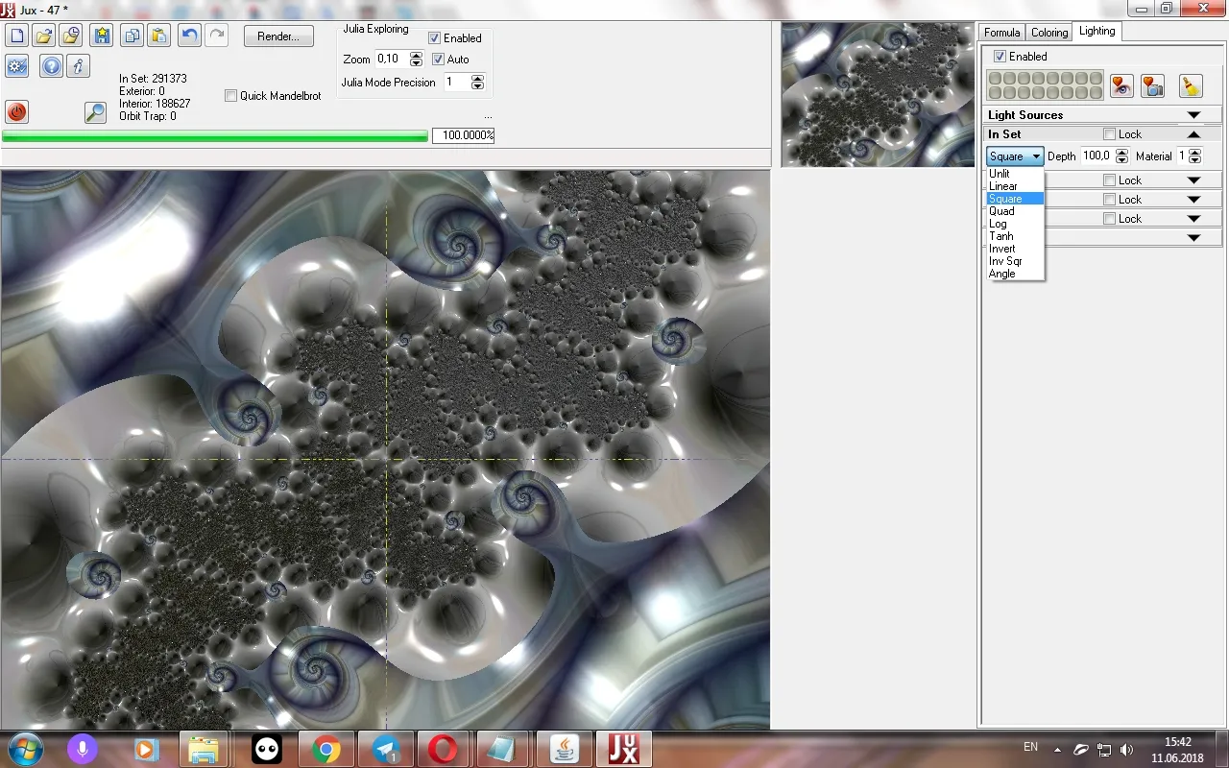The image size is (1229, 768).
Task: Collapse the In Set section with up arrow
Action: point(1193,134)
